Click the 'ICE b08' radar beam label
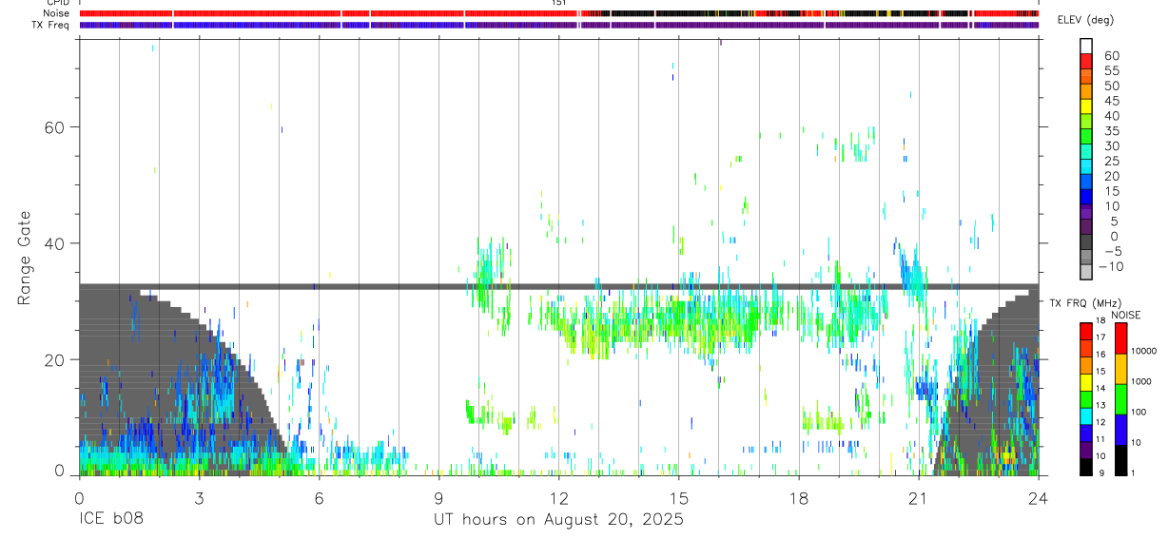Screen dimensions: 1168x539 (109, 520)
